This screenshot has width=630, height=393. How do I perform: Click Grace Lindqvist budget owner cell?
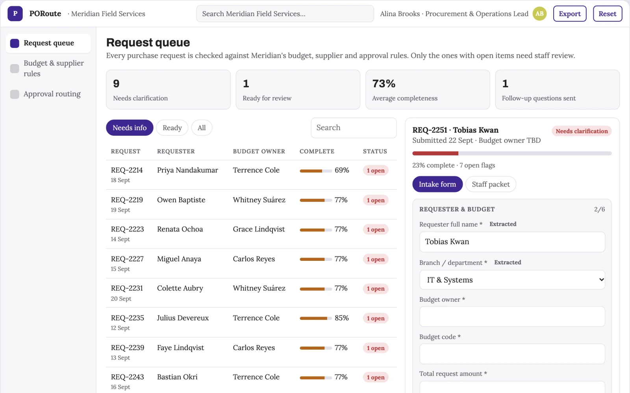pyautogui.click(x=259, y=229)
